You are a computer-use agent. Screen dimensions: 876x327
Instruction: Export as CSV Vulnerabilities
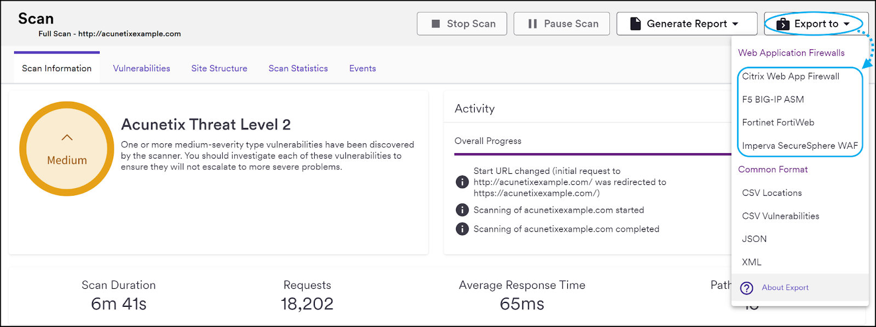coord(781,216)
